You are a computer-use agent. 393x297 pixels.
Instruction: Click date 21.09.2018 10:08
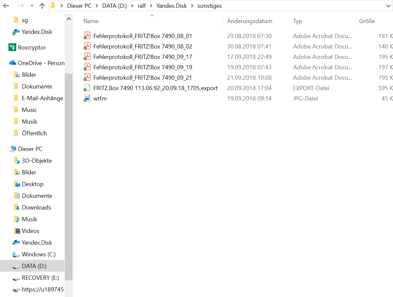[249, 78]
